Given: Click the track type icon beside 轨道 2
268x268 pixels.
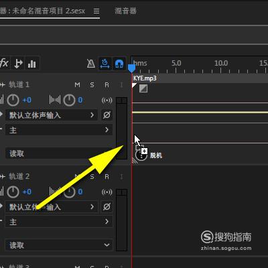Looking at the screenshot, I should coord(3,177).
